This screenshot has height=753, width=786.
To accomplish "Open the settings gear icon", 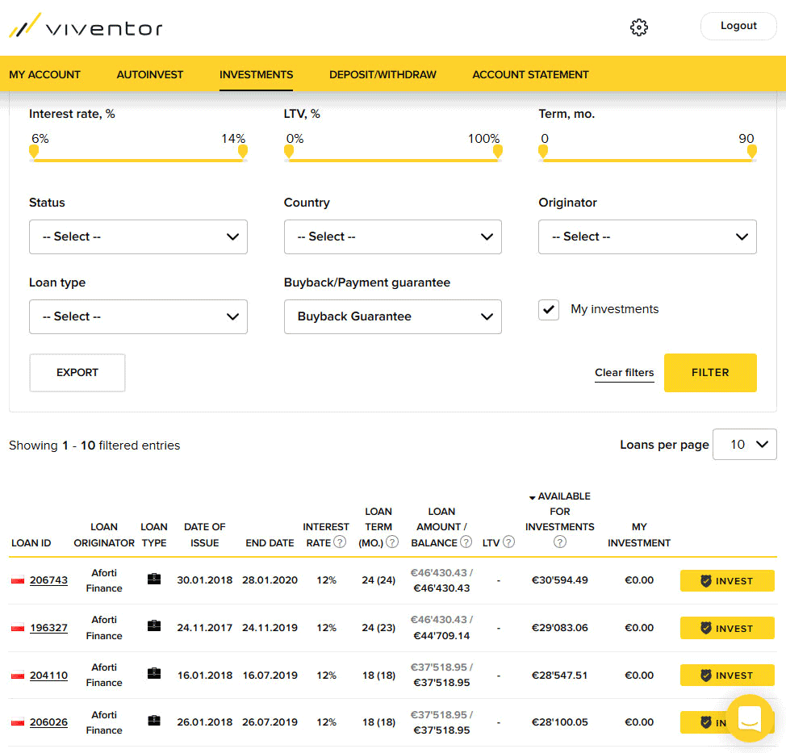I will pyautogui.click(x=638, y=27).
